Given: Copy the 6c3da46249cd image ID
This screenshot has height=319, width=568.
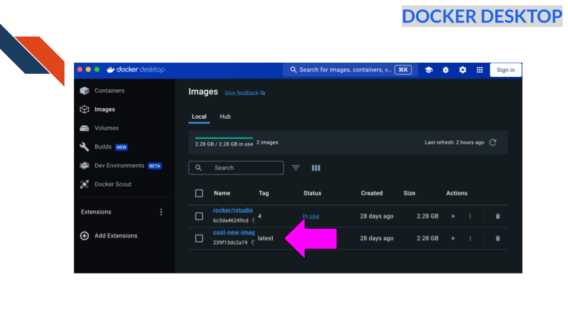Looking at the screenshot, I should (253, 220).
